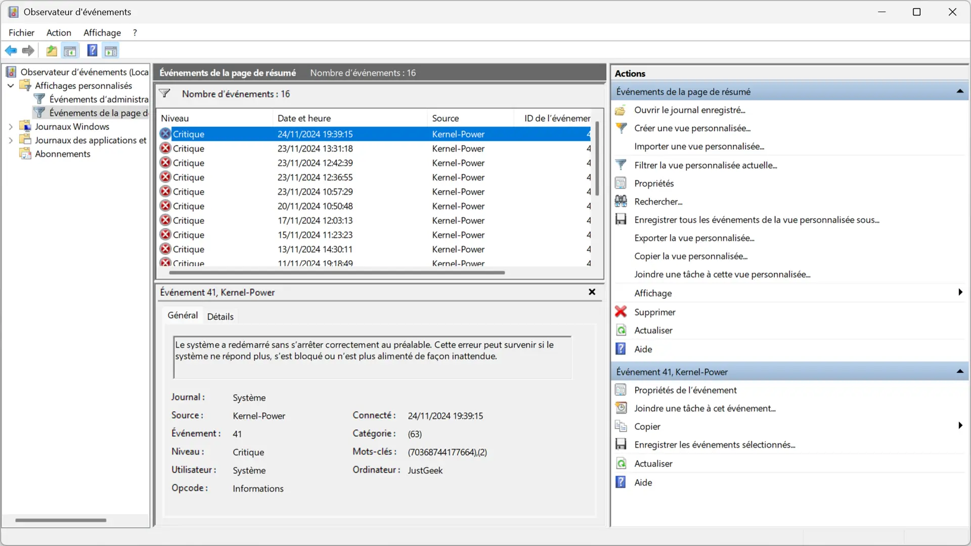The image size is (971, 546).
Task: Click the filter funnel icon above event list
Action: [x=164, y=94]
